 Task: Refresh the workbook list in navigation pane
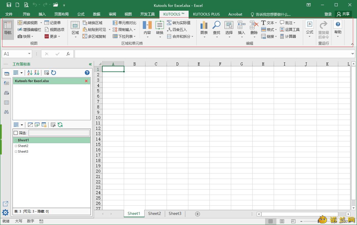(x=54, y=73)
